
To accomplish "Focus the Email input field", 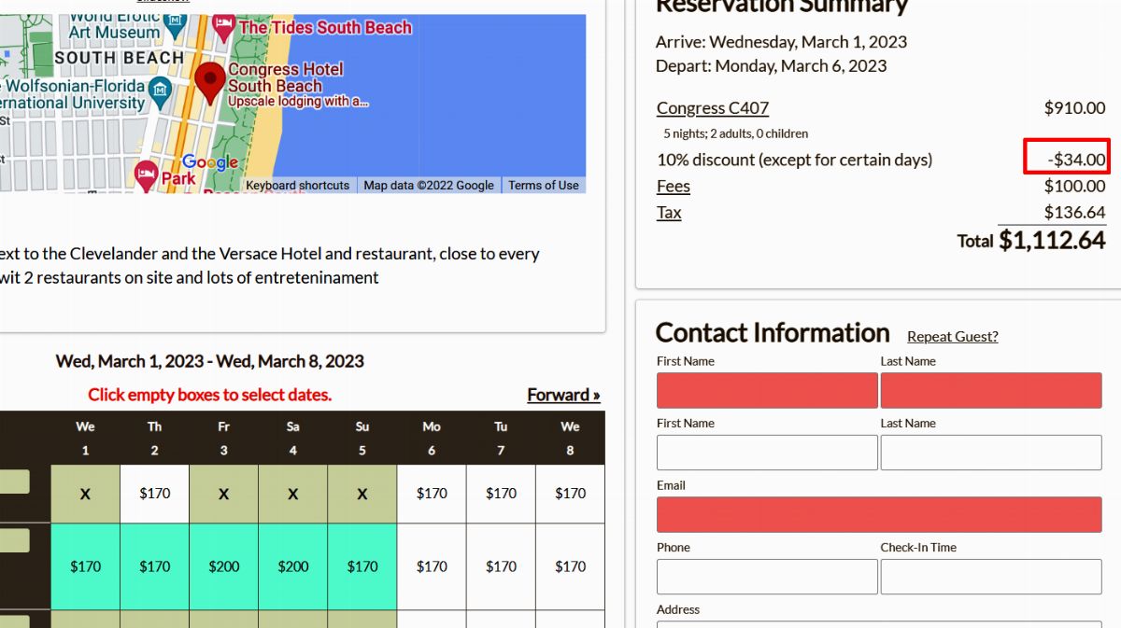I will [x=878, y=515].
